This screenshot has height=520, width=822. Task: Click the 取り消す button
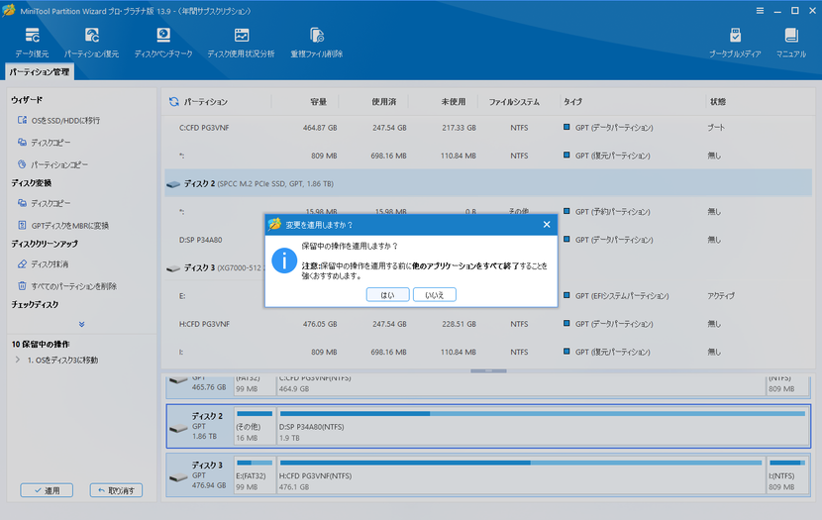(116, 490)
